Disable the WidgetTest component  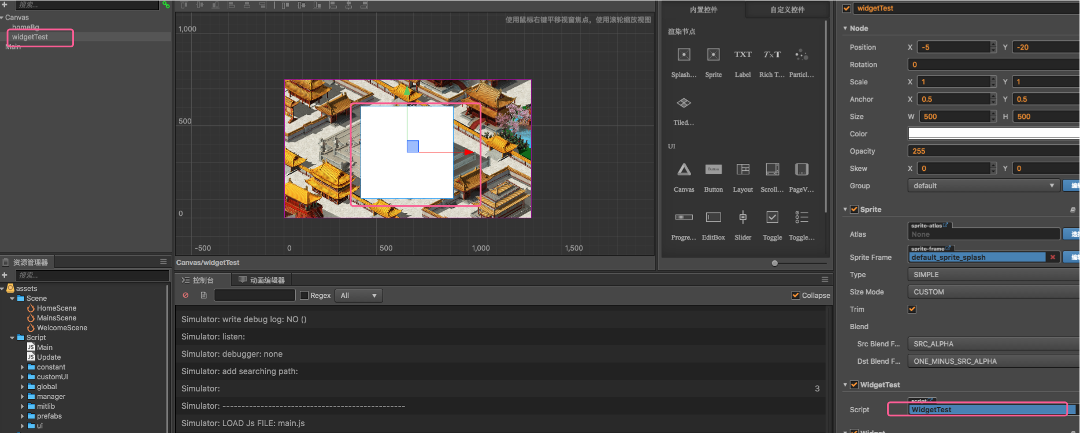854,385
